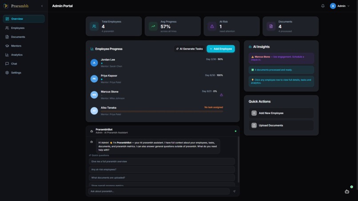Click the Chat speech bubble sidebar icon
This screenshot has width=358, height=201.
click(7, 63)
